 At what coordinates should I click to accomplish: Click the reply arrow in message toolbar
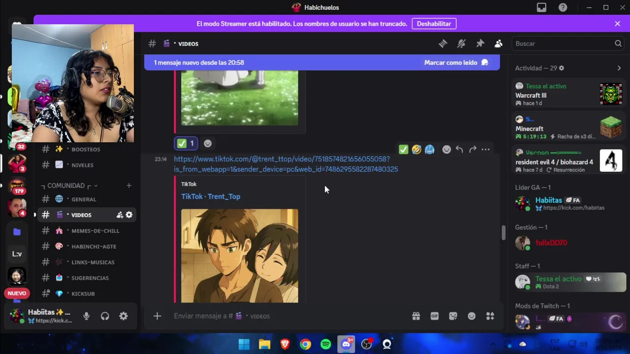click(459, 149)
